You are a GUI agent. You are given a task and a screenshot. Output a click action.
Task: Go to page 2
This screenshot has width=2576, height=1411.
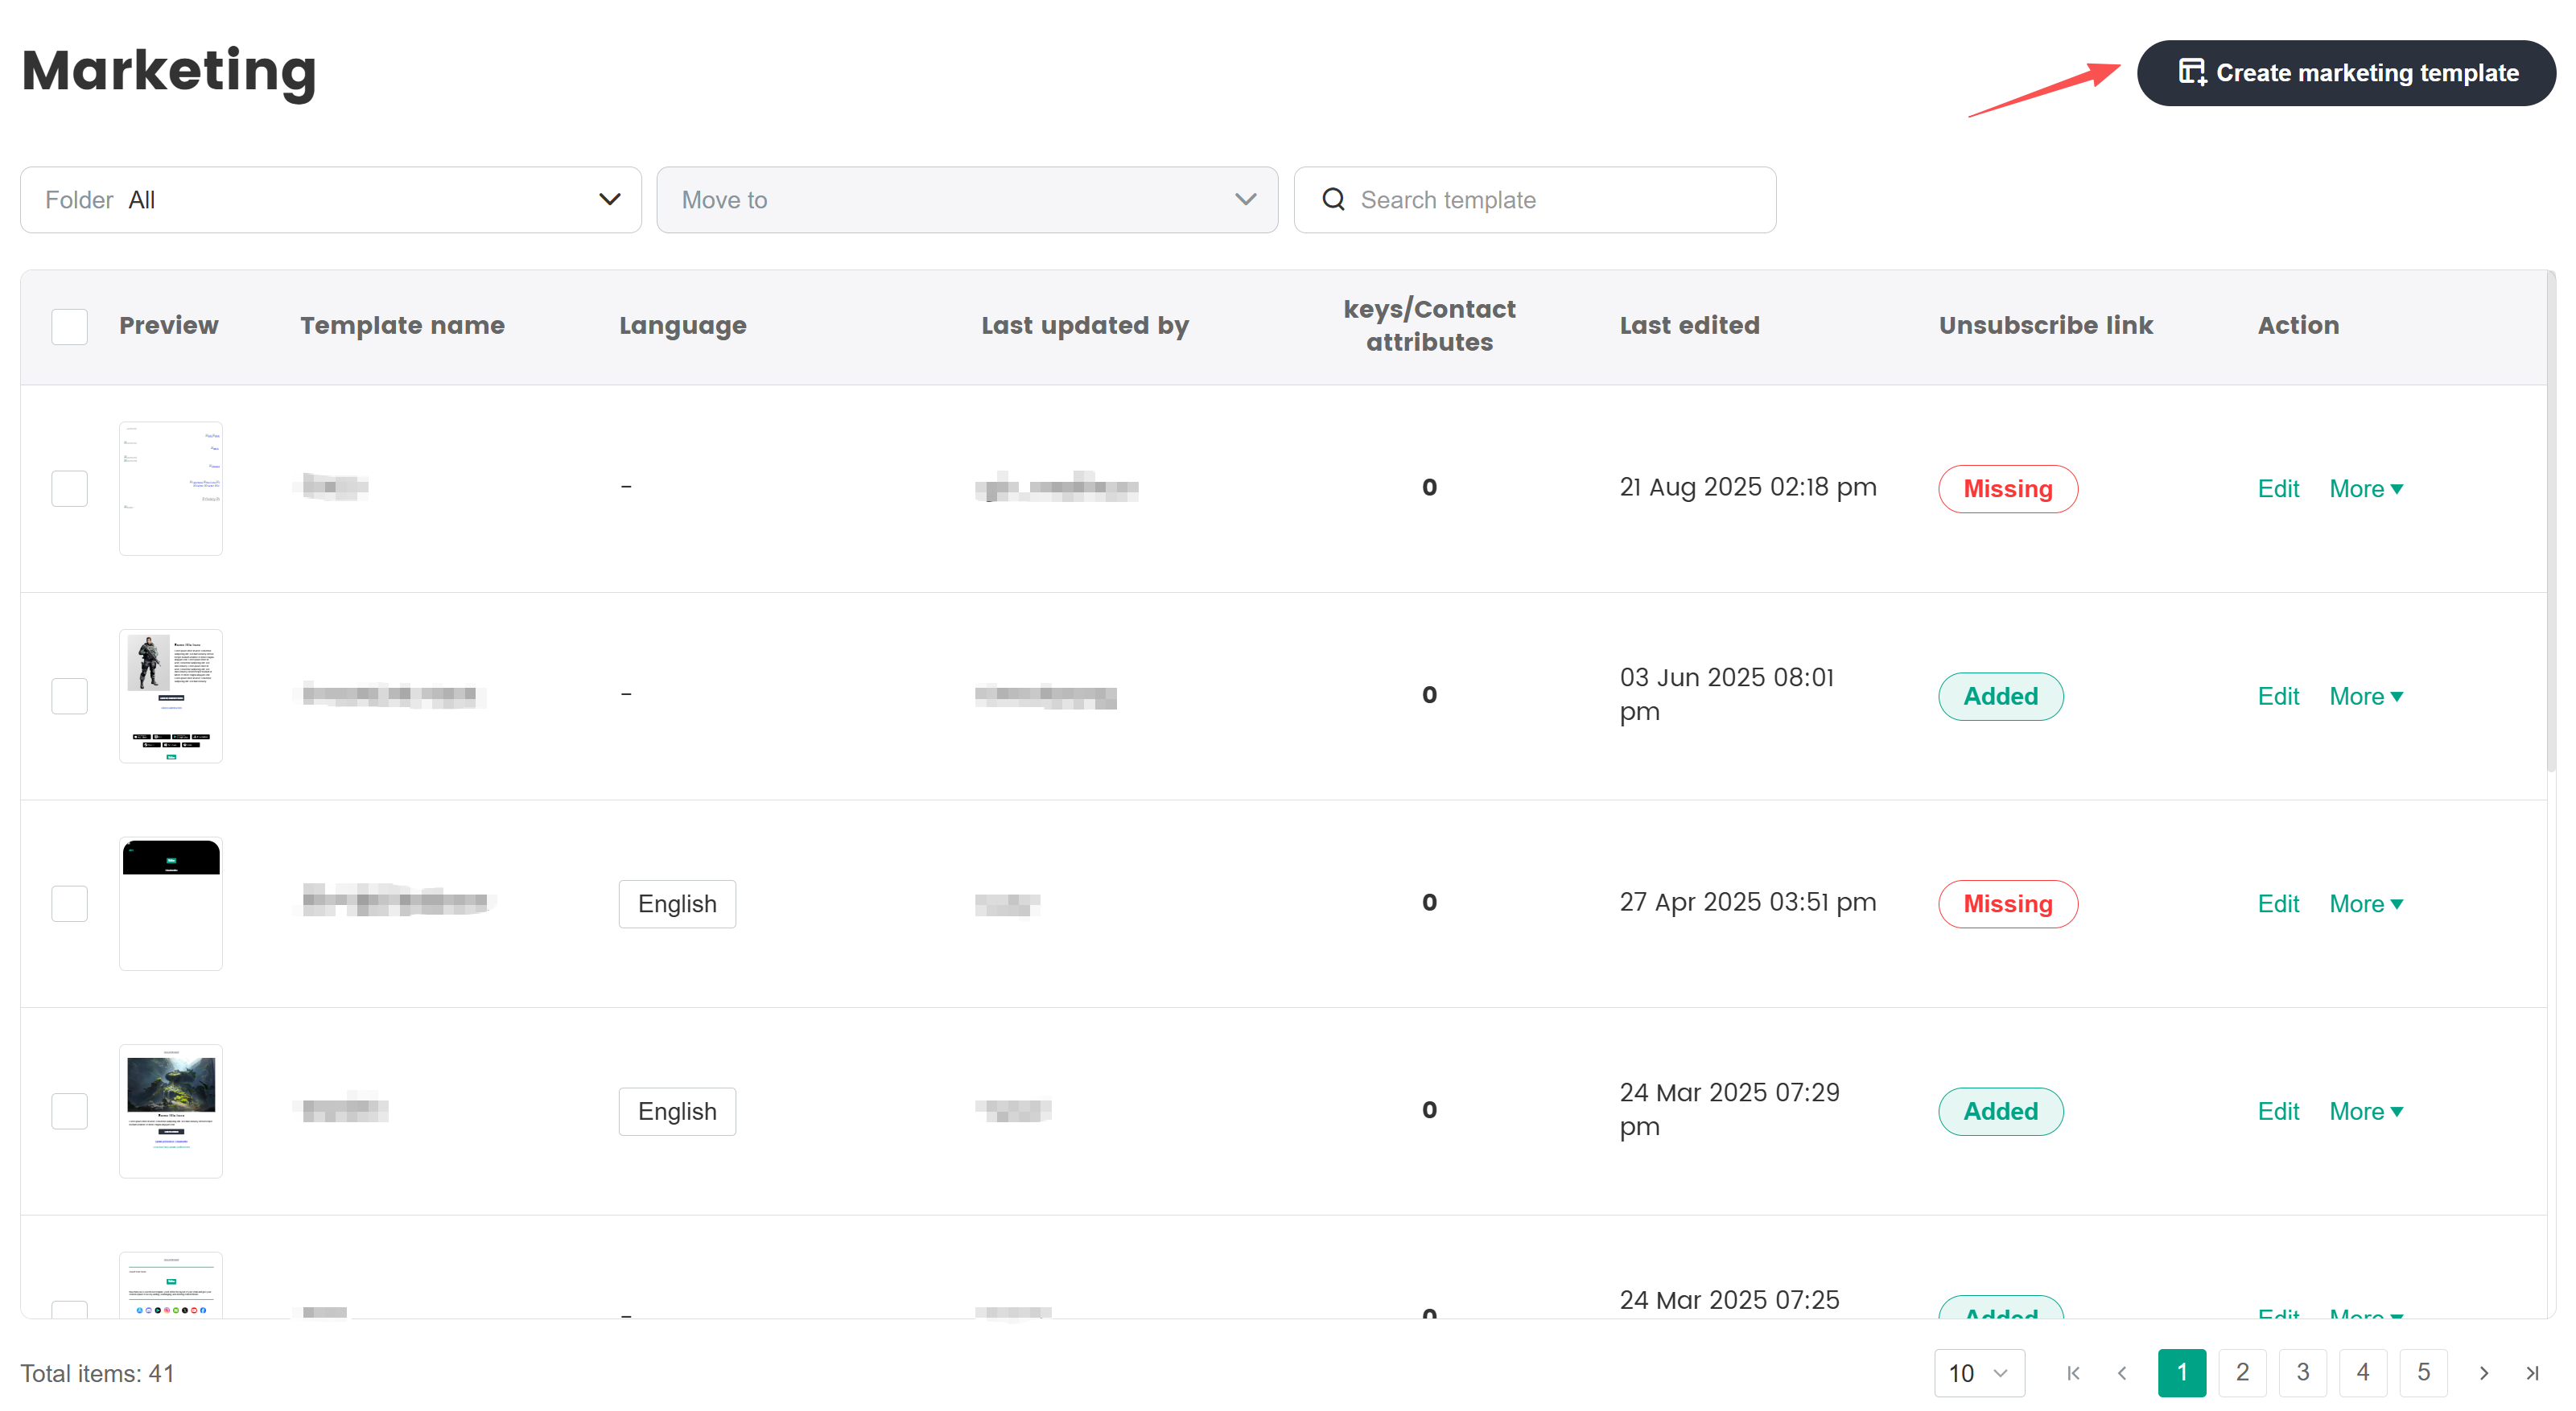tap(2242, 1373)
